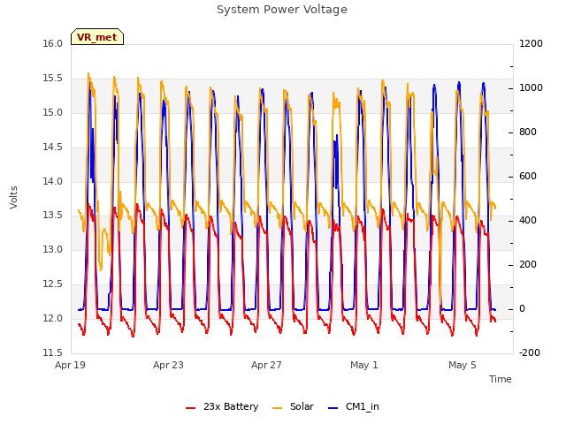The width and height of the screenshot is (566, 424).
Task: Click the chart title System Power Voltage
Action: (x=282, y=10)
